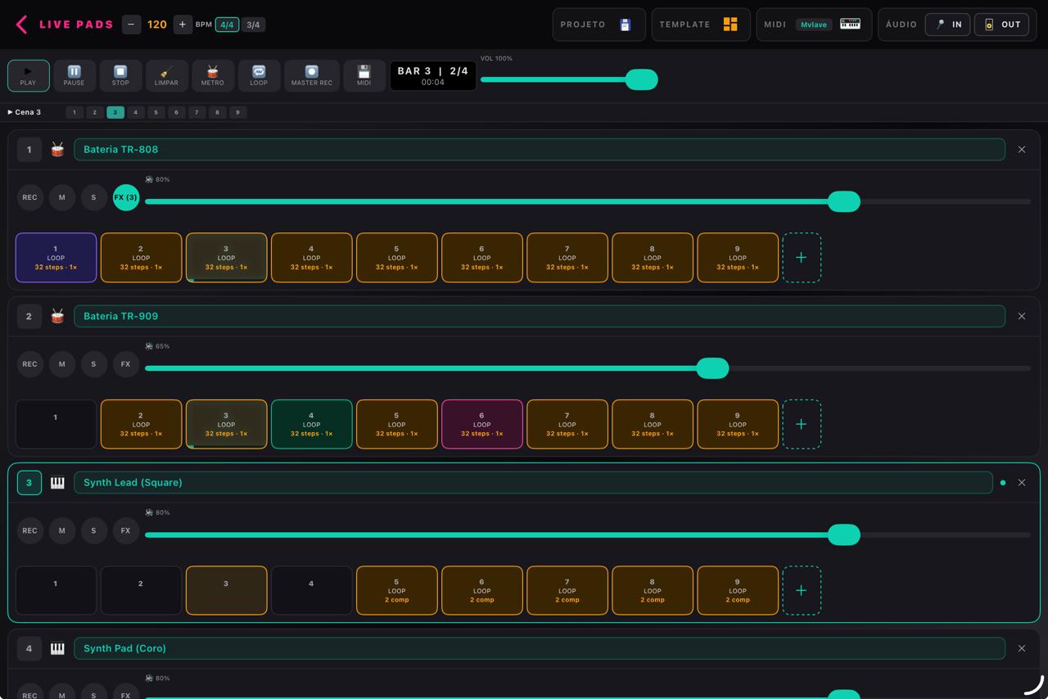
Task: Add a new pad to Bateria TR-909
Action: pyautogui.click(x=802, y=424)
